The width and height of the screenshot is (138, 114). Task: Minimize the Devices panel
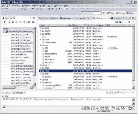tap(30, 18)
